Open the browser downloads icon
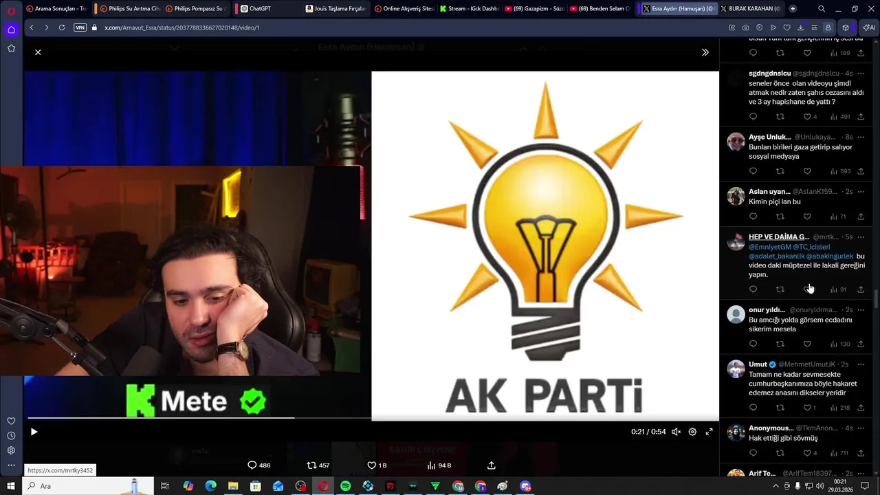Screen dimensions: 880x495 click(801, 27)
